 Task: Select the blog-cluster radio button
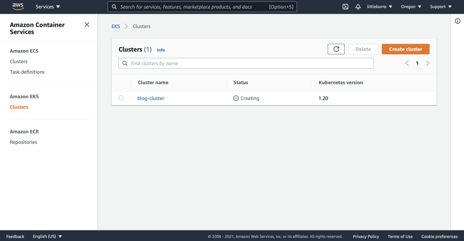(x=121, y=98)
